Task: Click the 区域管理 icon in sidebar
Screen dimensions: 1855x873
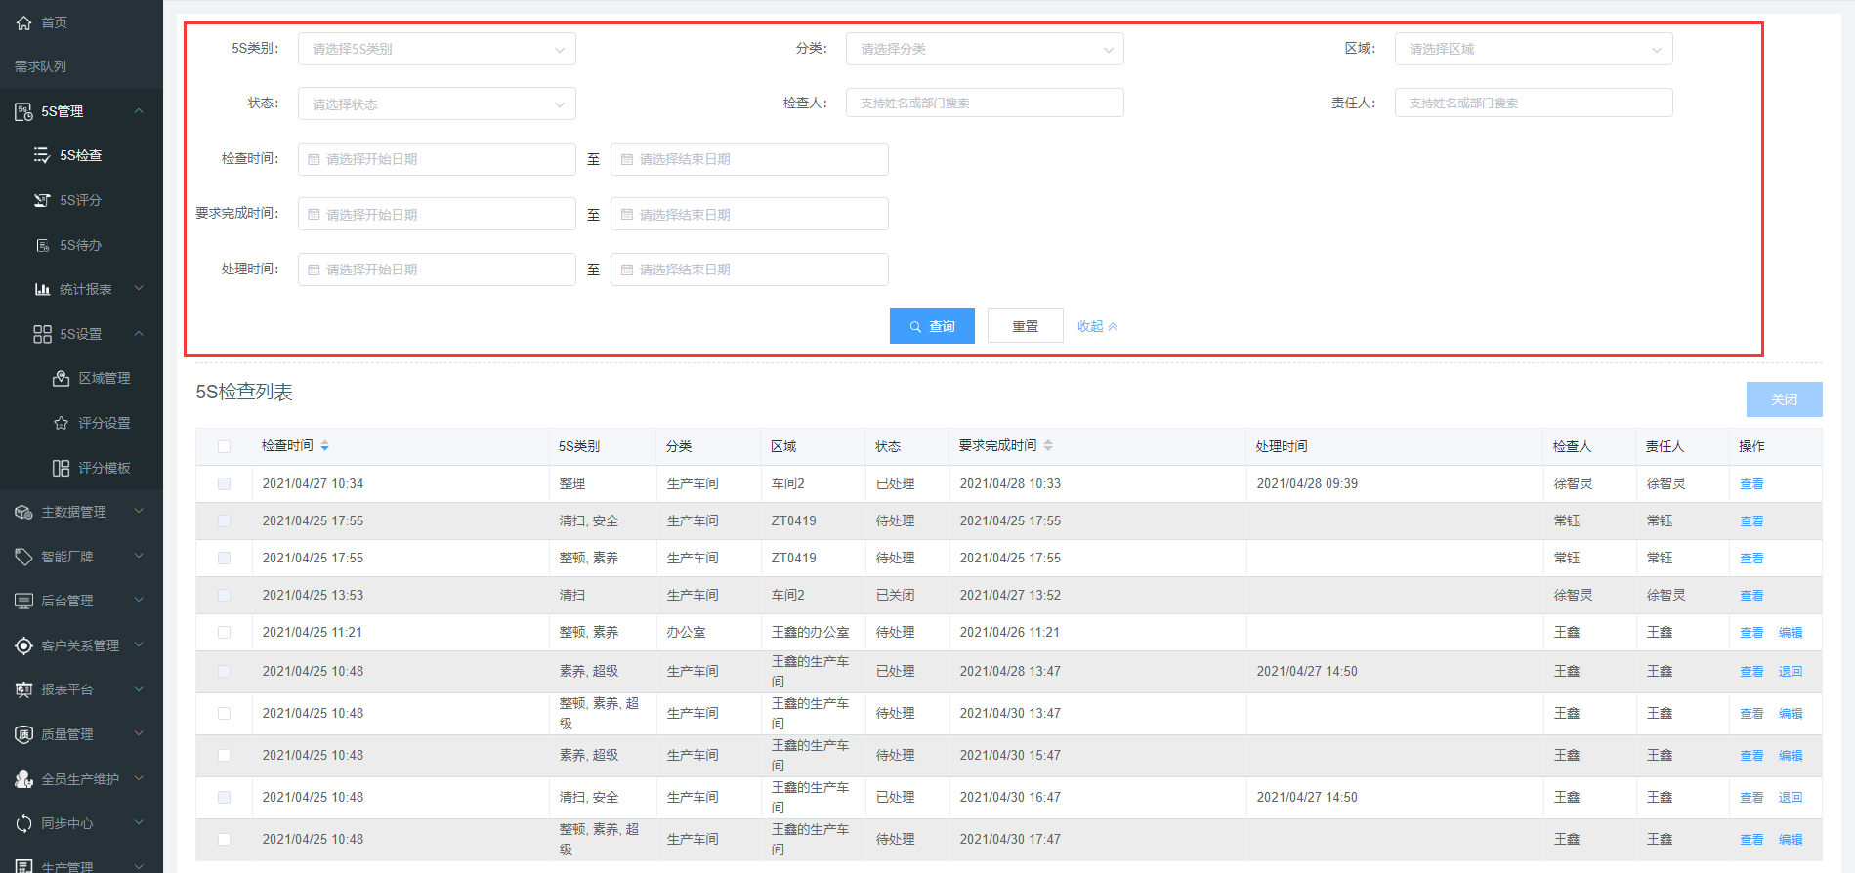Action: pyautogui.click(x=61, y=378)
